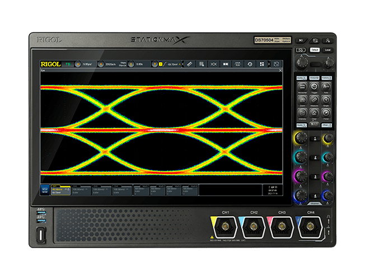Tap the refresh icon at toolbar far right
This screenshot has width=365, height=280.
click(x=277, y=64)
